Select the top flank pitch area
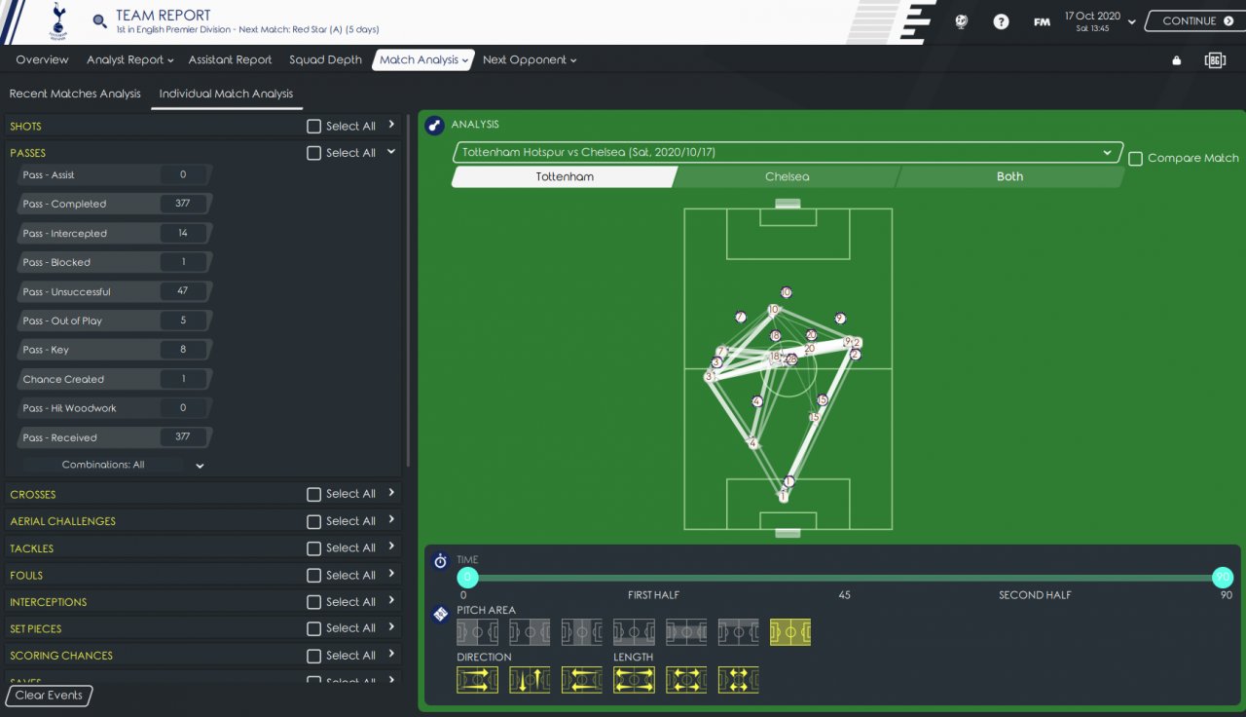The height and width of the screenshot is (717, 1246). point(739,632)
